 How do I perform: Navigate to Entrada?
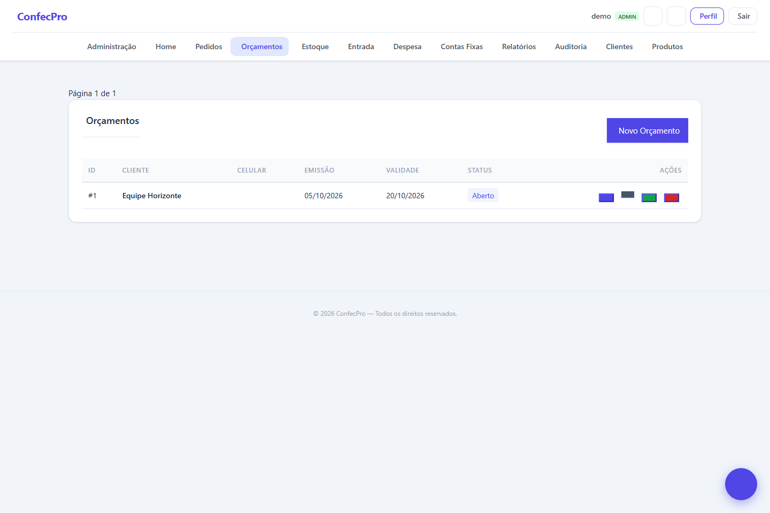click(x=361, y=46)
